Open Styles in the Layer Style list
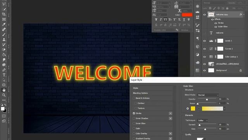The height and width of the screenshot is (140, 248). (x=152, y=88)
